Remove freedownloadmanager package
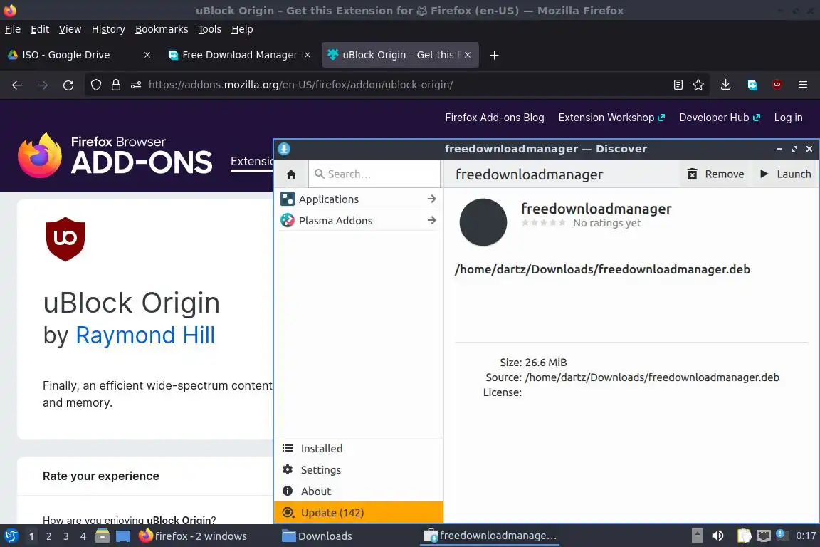The image size is (820, 547). click(715, 174)
